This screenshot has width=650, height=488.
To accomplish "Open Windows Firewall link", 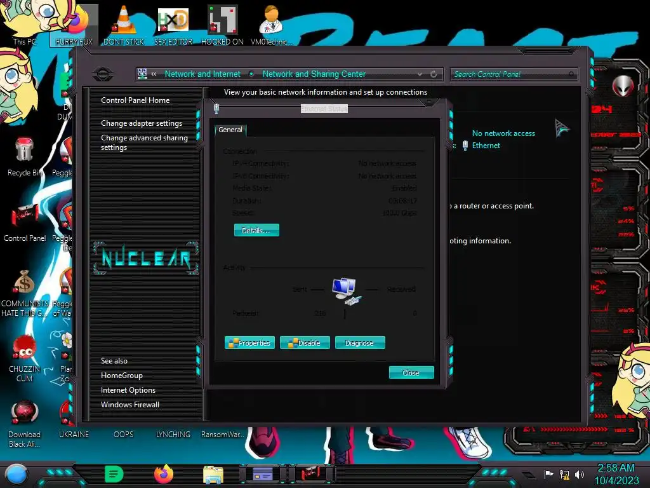I will 129,405.
